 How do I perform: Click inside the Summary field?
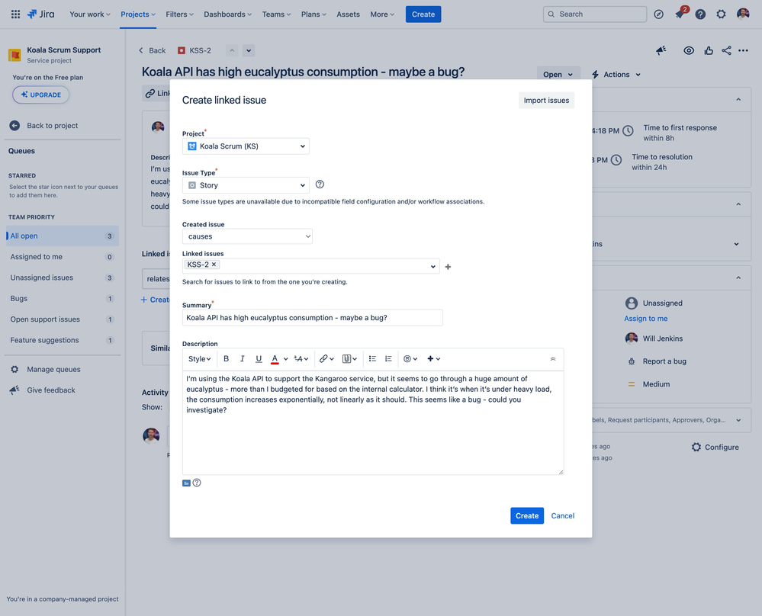[x=313, y=318]
